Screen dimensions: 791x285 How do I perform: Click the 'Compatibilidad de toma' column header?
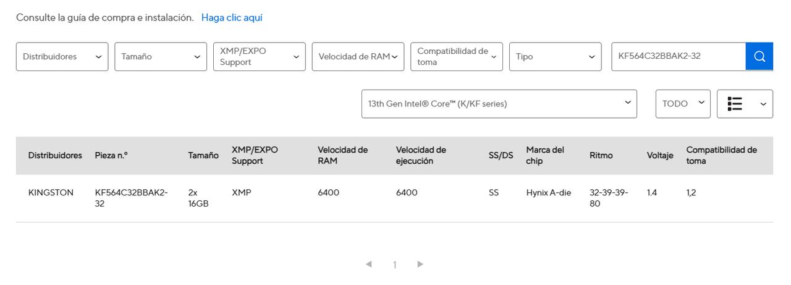(722, 155)
